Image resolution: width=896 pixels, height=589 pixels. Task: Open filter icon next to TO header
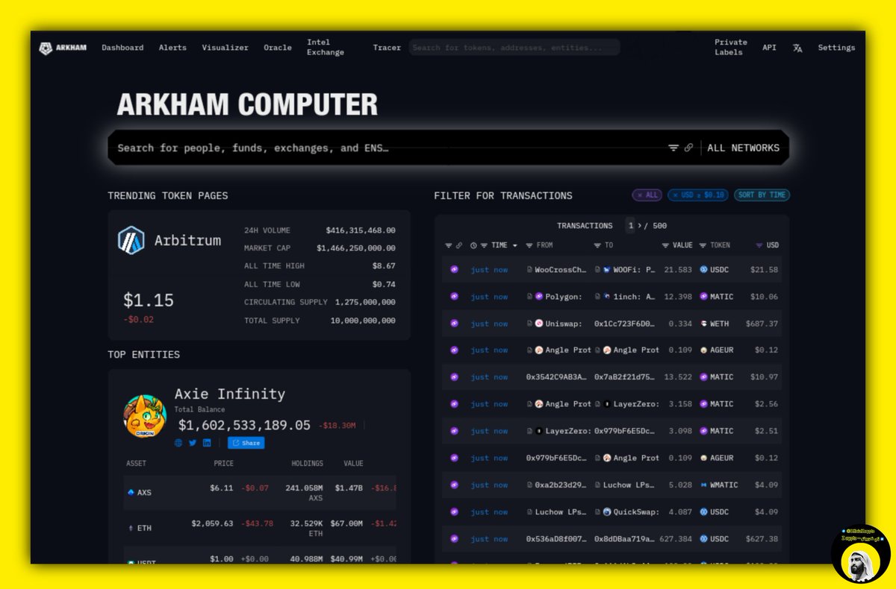tap(597, 245)
